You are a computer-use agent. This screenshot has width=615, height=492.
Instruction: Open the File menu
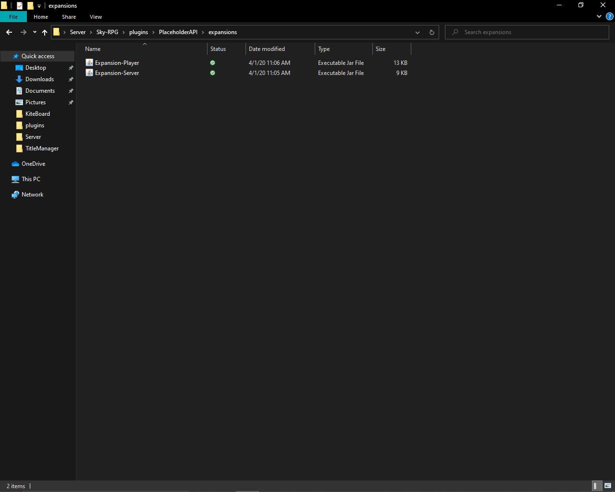13,17
